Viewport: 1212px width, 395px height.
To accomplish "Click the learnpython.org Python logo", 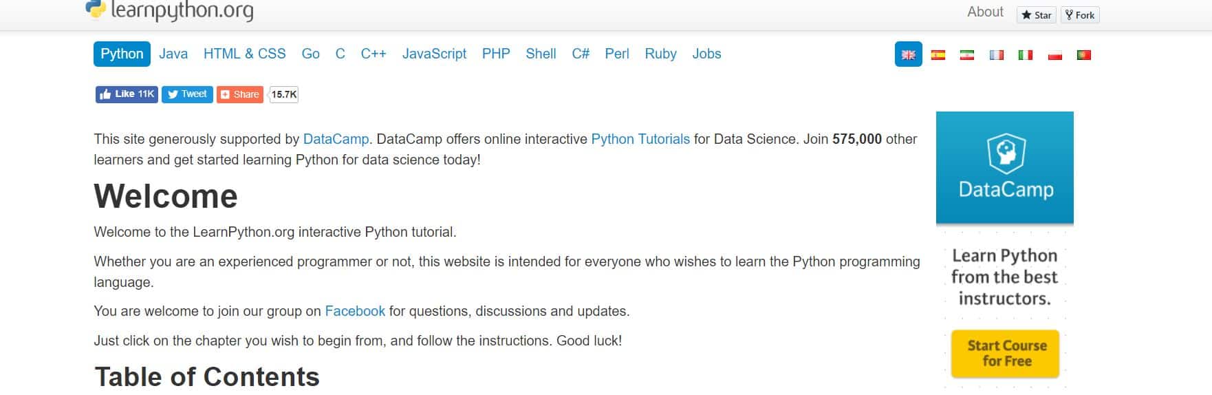I will click(x=96, y=9).
